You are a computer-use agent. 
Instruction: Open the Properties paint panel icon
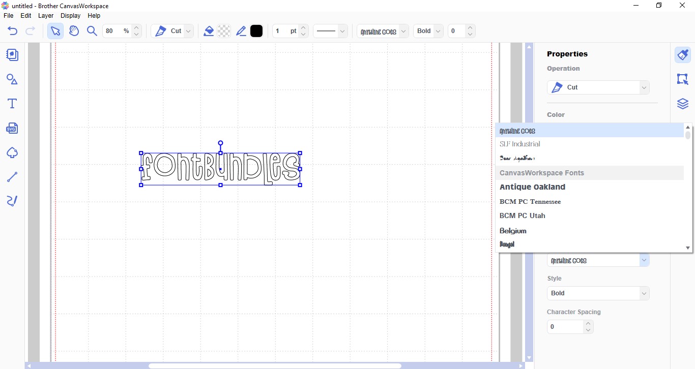(x=683, y=55)
